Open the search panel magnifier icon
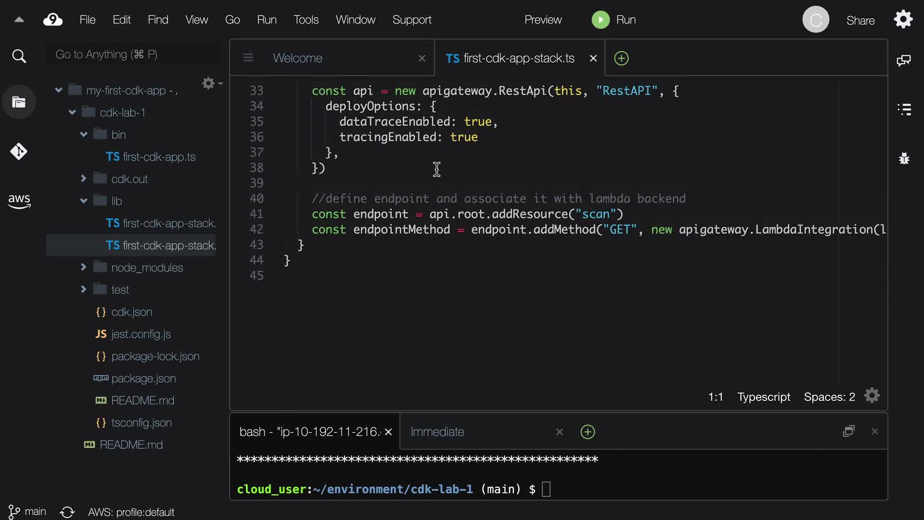 [x=19, y=56]
